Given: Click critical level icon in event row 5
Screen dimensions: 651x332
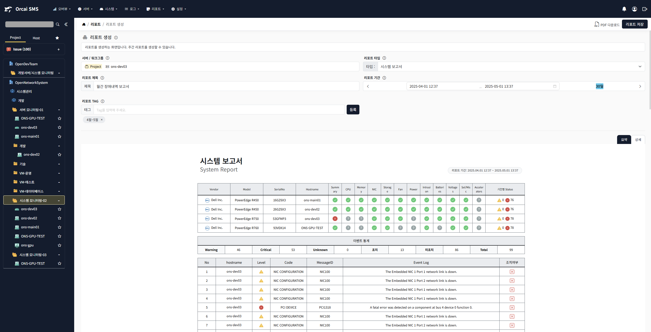Looking at the screenshot, I should pyautogui.click(x=261, y=308).
